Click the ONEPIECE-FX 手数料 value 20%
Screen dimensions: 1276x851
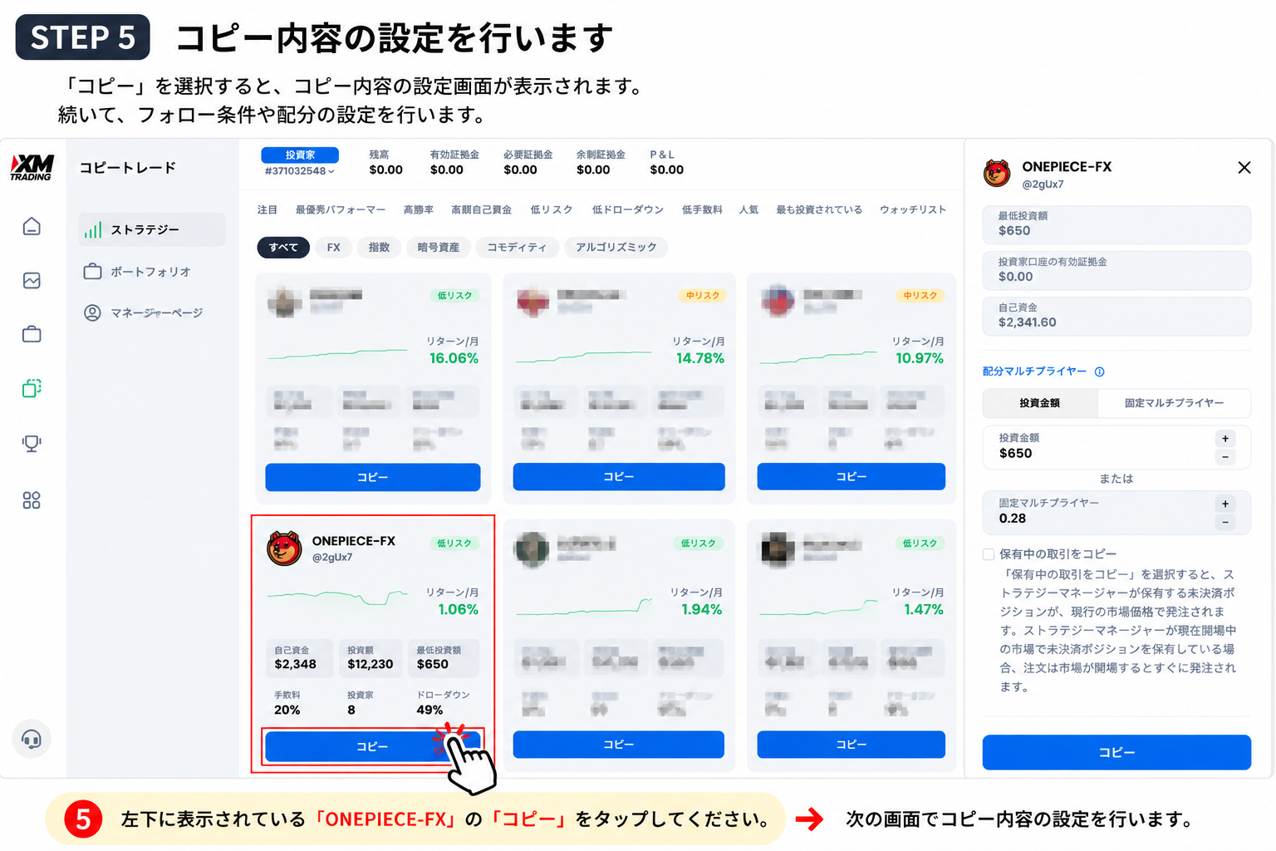[287, 710]
